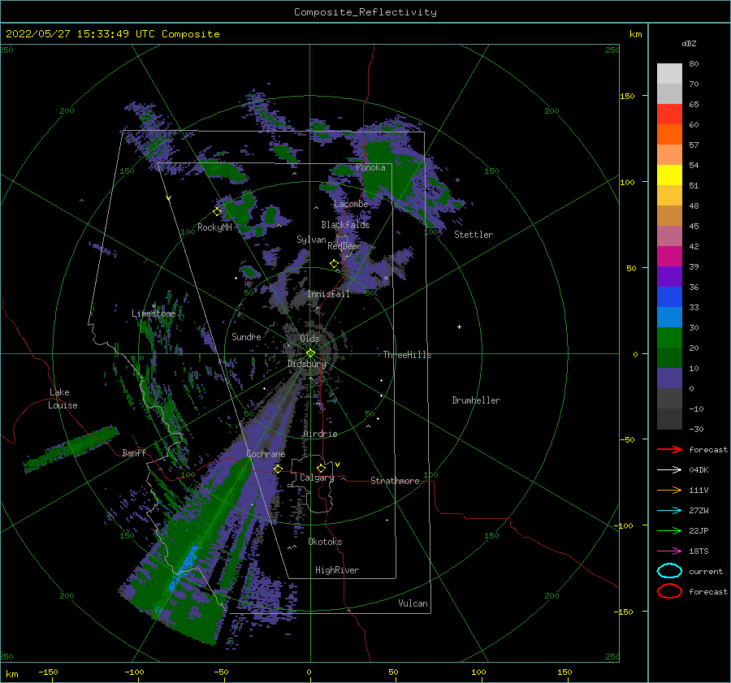The width and height of the screenshot is (731, 683).
Task: Click the Vulcan label
Action: tap(413, 603)
